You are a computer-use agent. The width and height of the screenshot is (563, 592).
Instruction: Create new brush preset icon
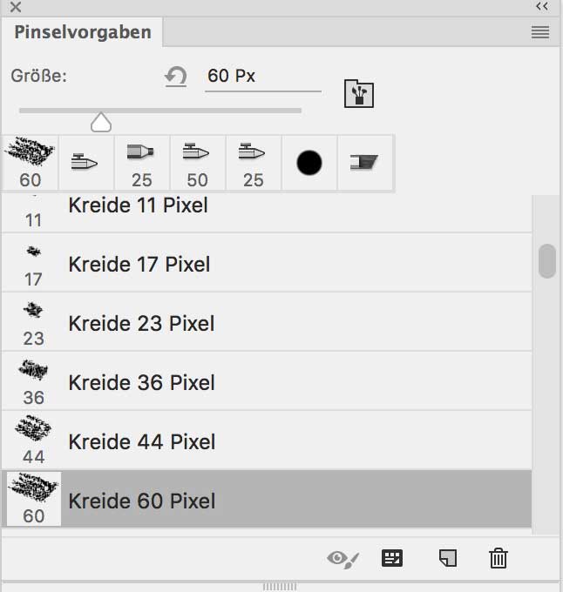(448, 558)
